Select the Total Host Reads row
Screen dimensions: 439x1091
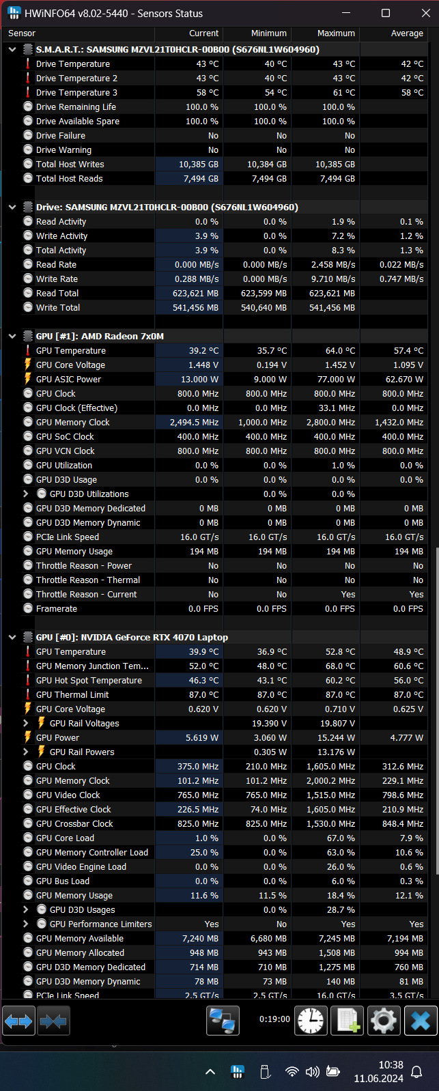[x=214, y=179]
